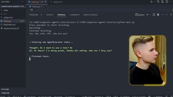This screenshot has height=97, width=173.
Task: Change the UTF-8 encoding status item
Action: coord(108,96)
